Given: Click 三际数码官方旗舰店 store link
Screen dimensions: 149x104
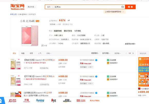Looking at the screenshot, I should tap(87, 93).
